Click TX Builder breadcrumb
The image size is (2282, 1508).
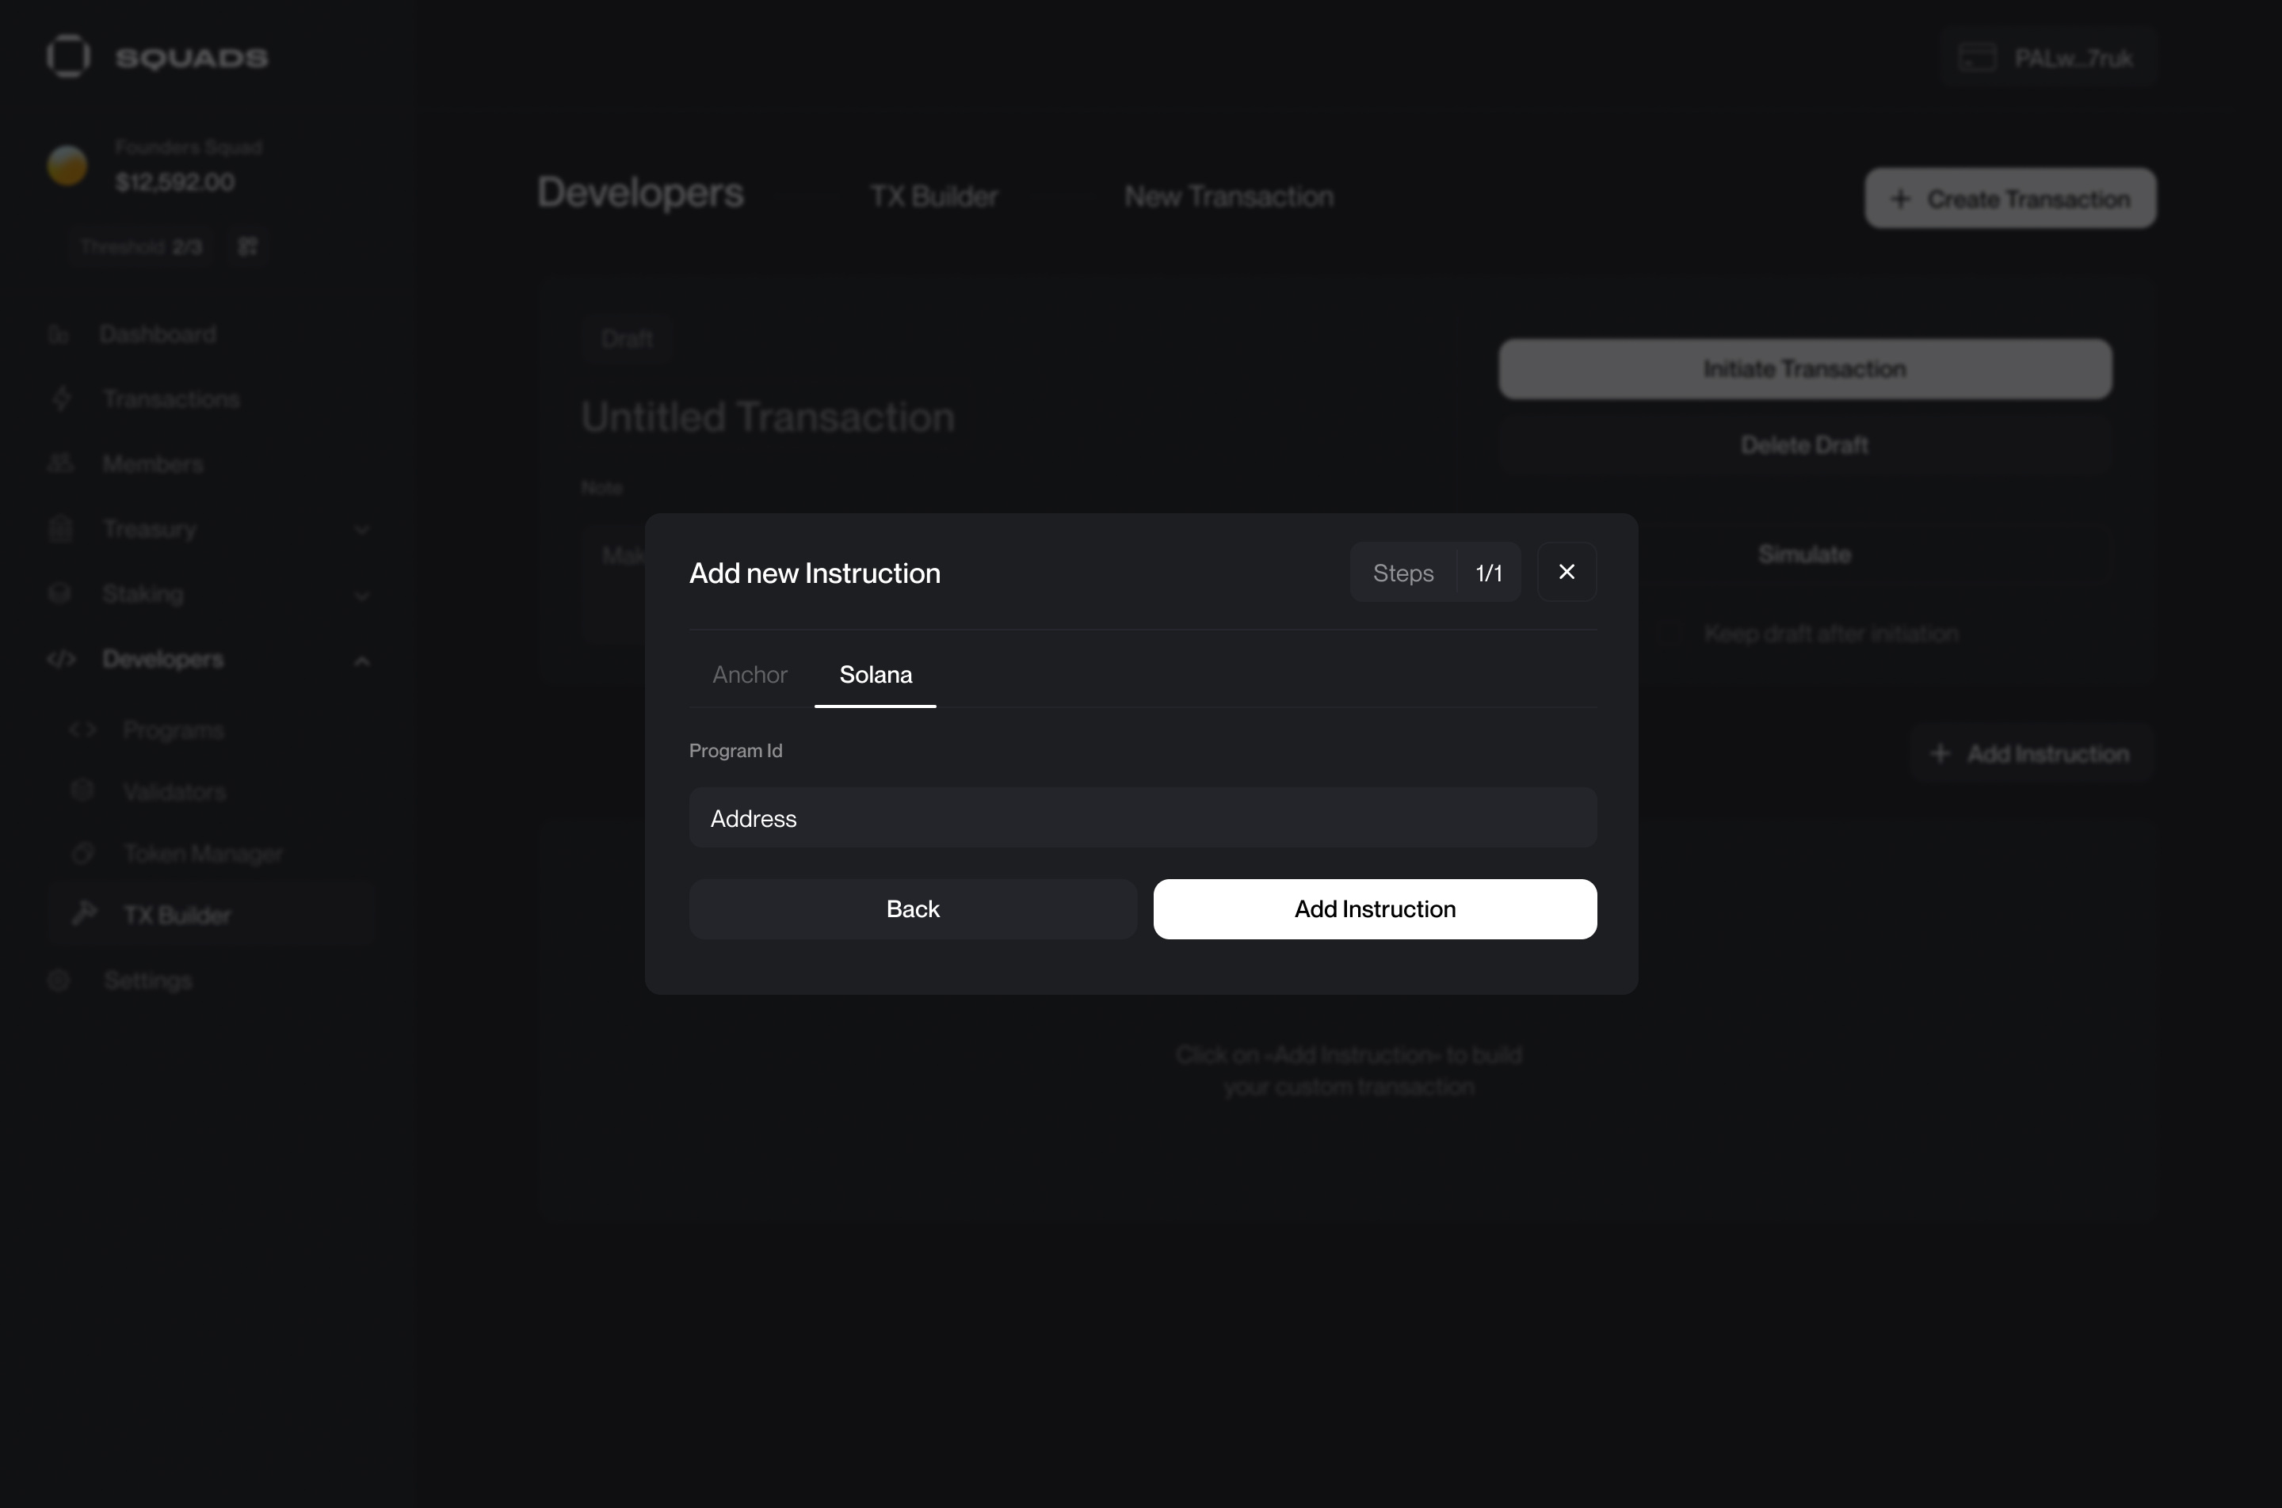[934, 196]
